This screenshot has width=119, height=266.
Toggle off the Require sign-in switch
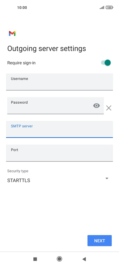tap(106, 62)
